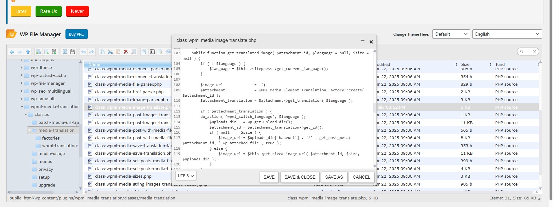The image size is (553, 207).
Task: Click the Later button
Action: pyautogui.click(x=21, y=11)
